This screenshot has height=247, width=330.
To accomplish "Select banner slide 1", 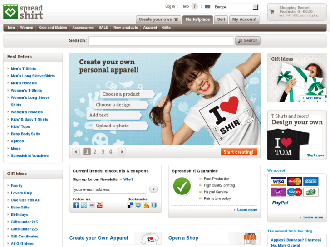I will pyautogui.click(x=87, y=151).
